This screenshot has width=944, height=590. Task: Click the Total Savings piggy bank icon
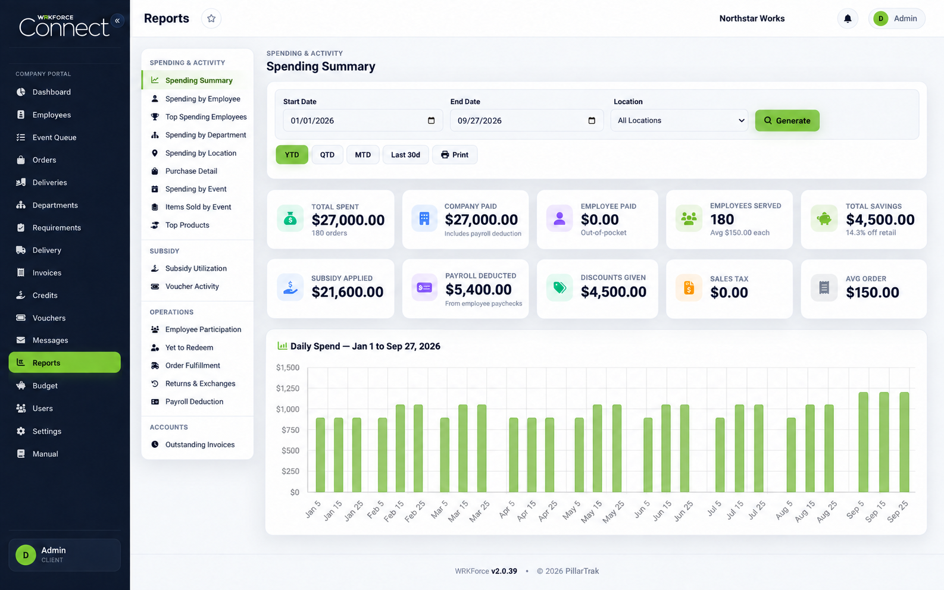point(824,219)
